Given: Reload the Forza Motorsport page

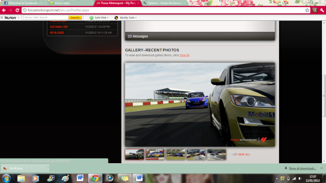Looking at the screenshot, I should tap(17, 10).
